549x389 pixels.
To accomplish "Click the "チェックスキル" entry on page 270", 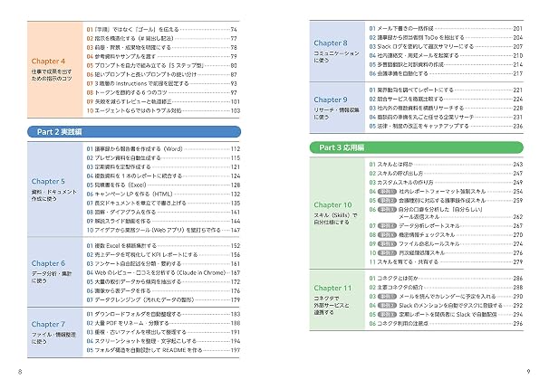I will tap(446, 235).
